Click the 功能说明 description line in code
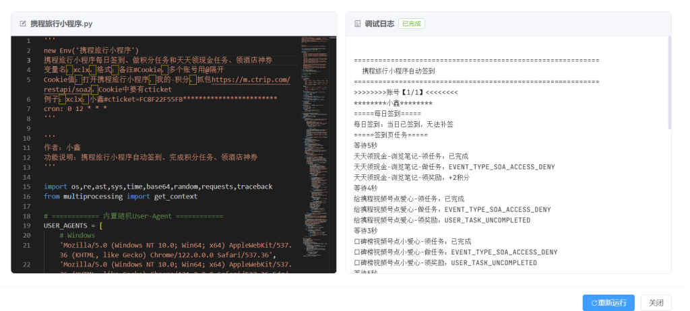The image size is (690, 311). [150, 158]
